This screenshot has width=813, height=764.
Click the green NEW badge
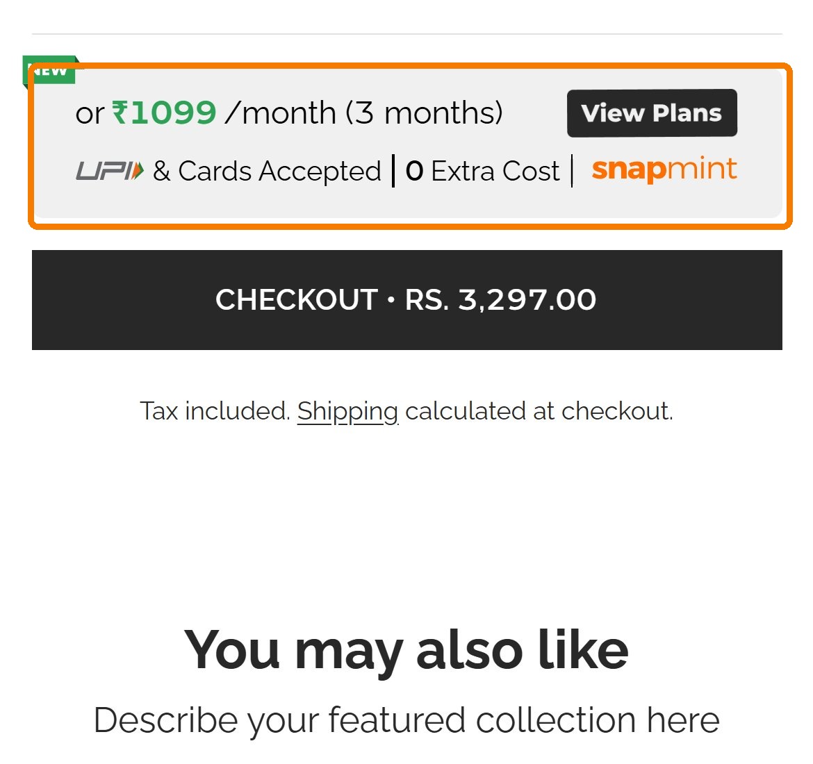click(x=50, y=69)
